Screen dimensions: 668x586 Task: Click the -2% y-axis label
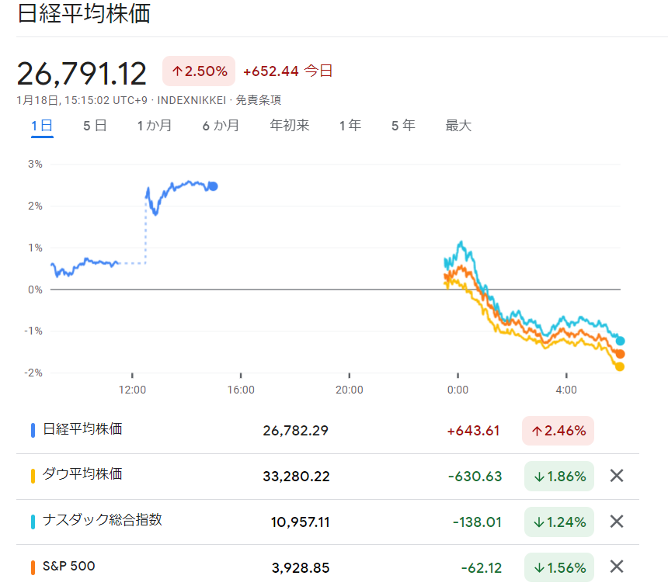coord(33,373)
